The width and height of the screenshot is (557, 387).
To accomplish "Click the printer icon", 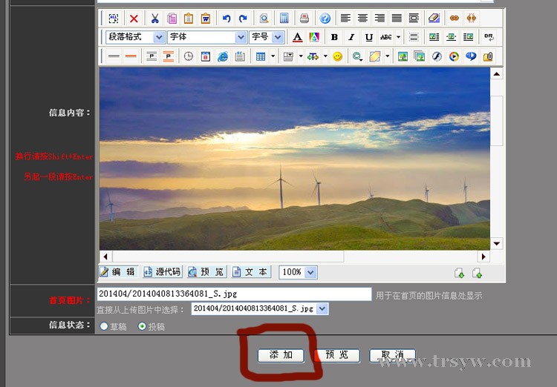I will click(304, 19).
